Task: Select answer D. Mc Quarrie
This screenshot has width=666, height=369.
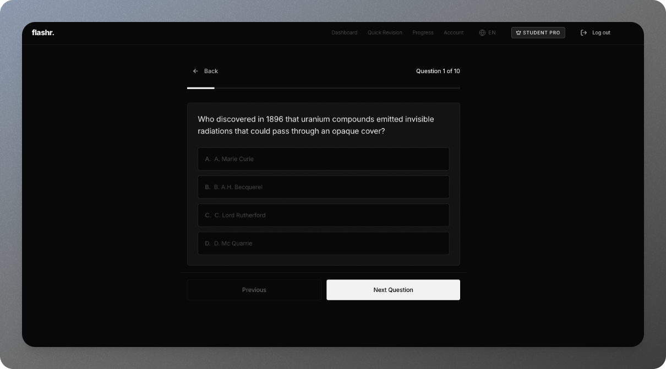Action: 323,243
